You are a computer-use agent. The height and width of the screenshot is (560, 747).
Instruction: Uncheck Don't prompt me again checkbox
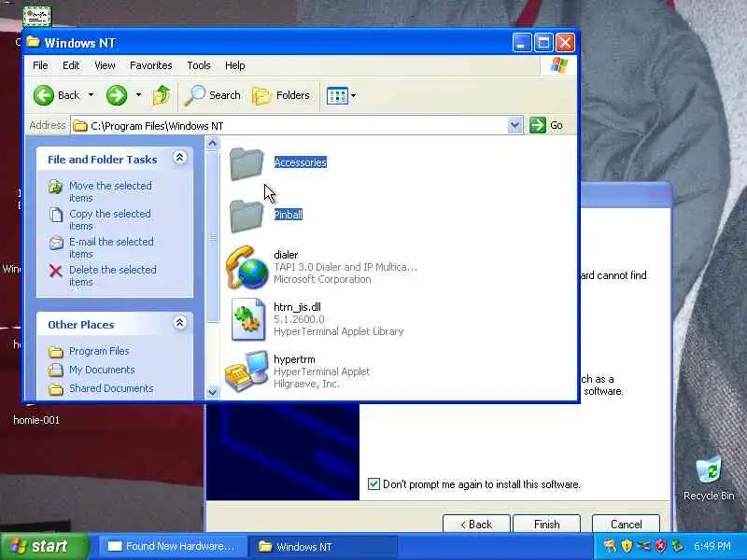point(374,484)
